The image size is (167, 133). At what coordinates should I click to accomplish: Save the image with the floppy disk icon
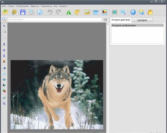23,12
